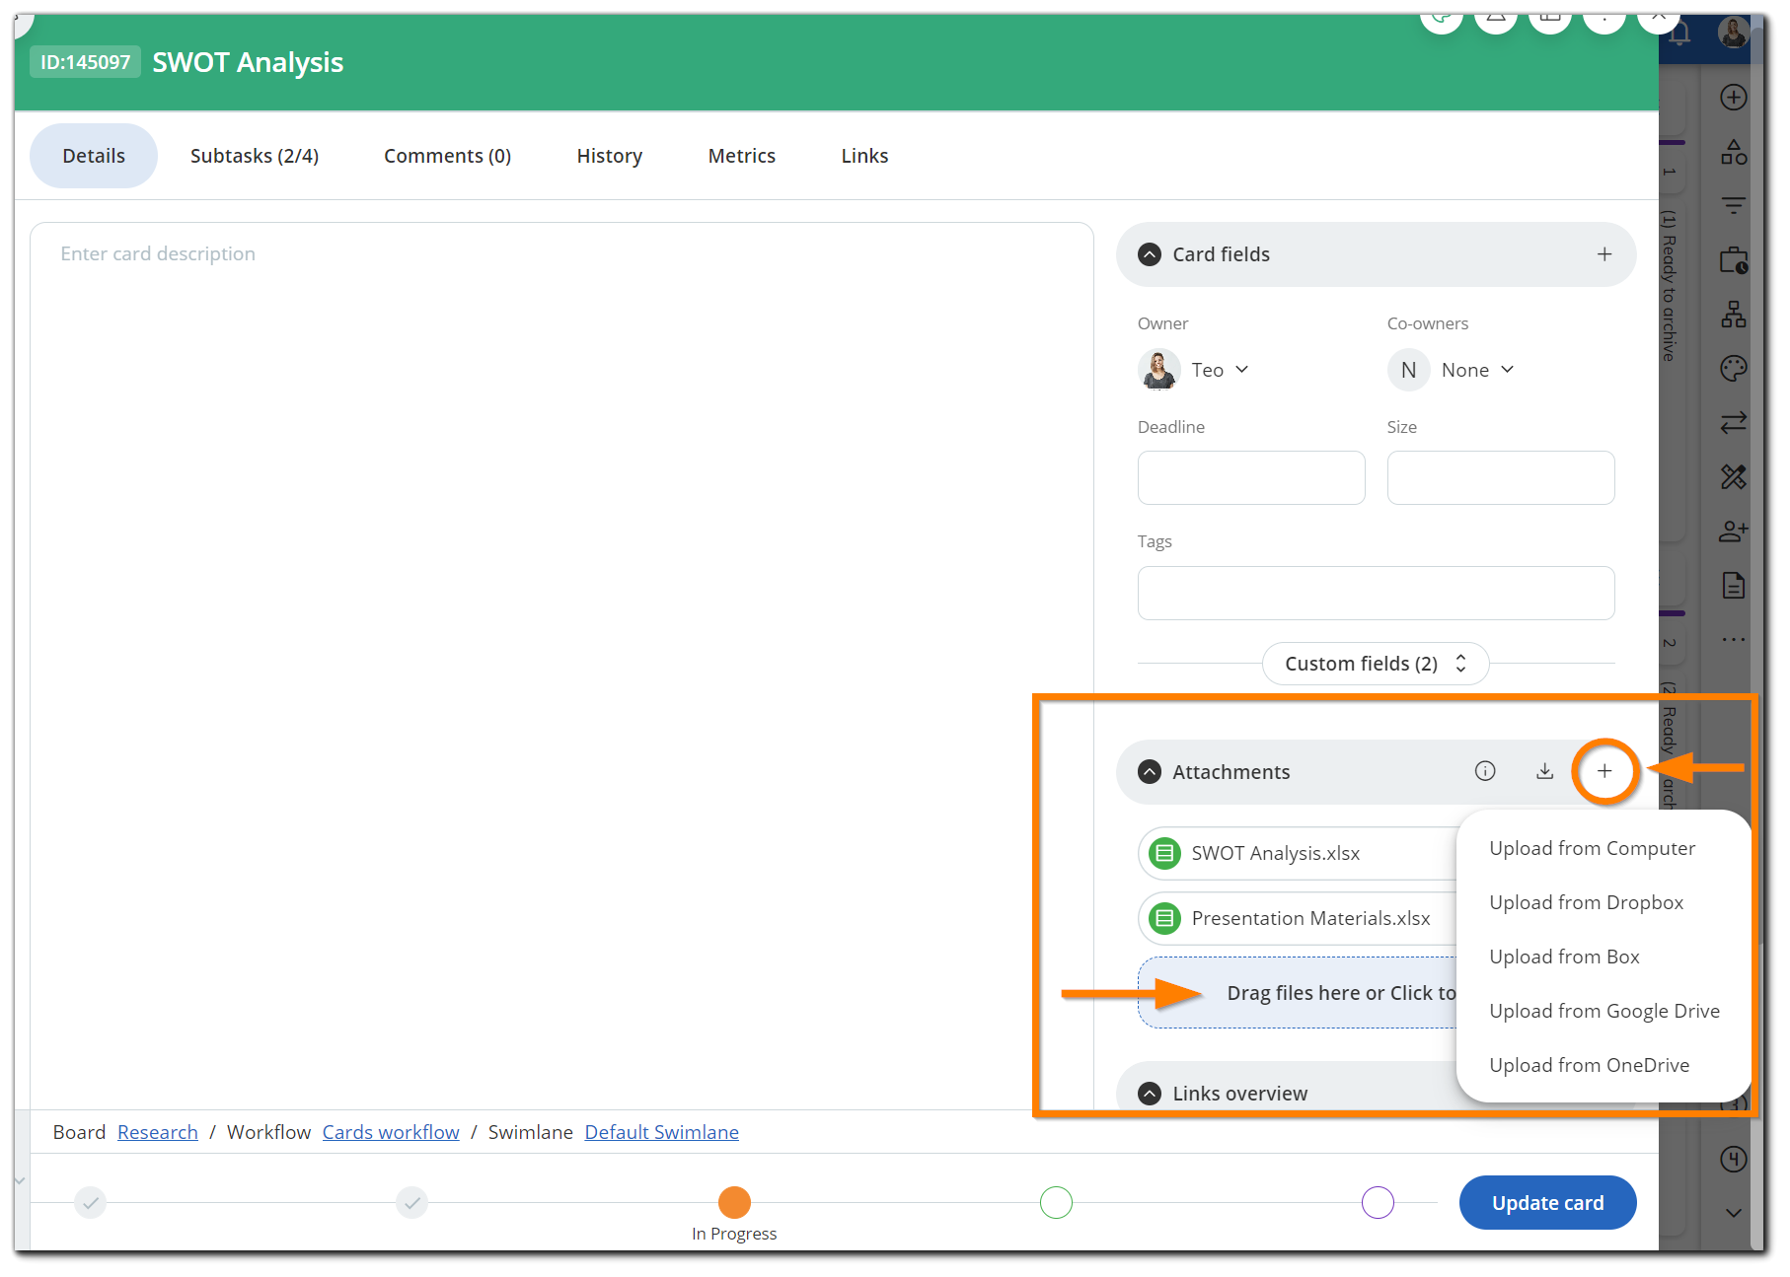The height and width of the screenshot is (1277, 1790).
Task: Expand the Custom fields (2) selector
Action: 1375,663
